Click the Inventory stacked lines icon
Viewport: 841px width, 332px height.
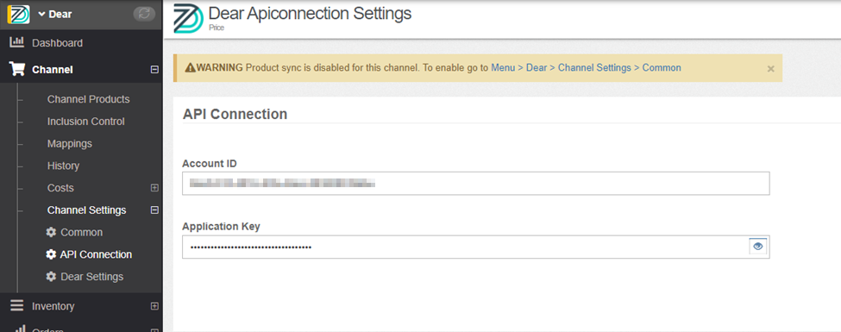pos(17,306)
